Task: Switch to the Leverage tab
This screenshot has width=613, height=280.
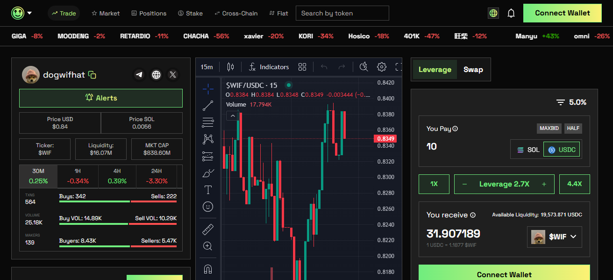Action: pos(435,70)
